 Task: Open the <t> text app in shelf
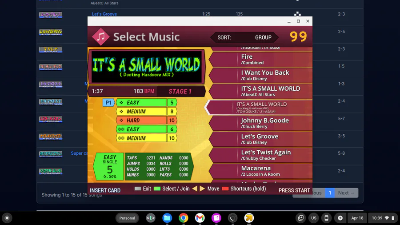click(151, 218)
